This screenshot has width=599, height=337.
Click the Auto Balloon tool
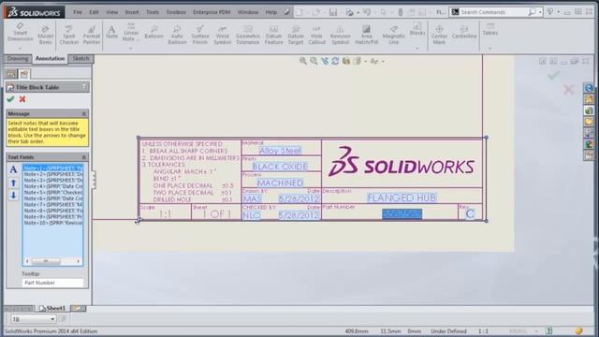click(177, 36)
